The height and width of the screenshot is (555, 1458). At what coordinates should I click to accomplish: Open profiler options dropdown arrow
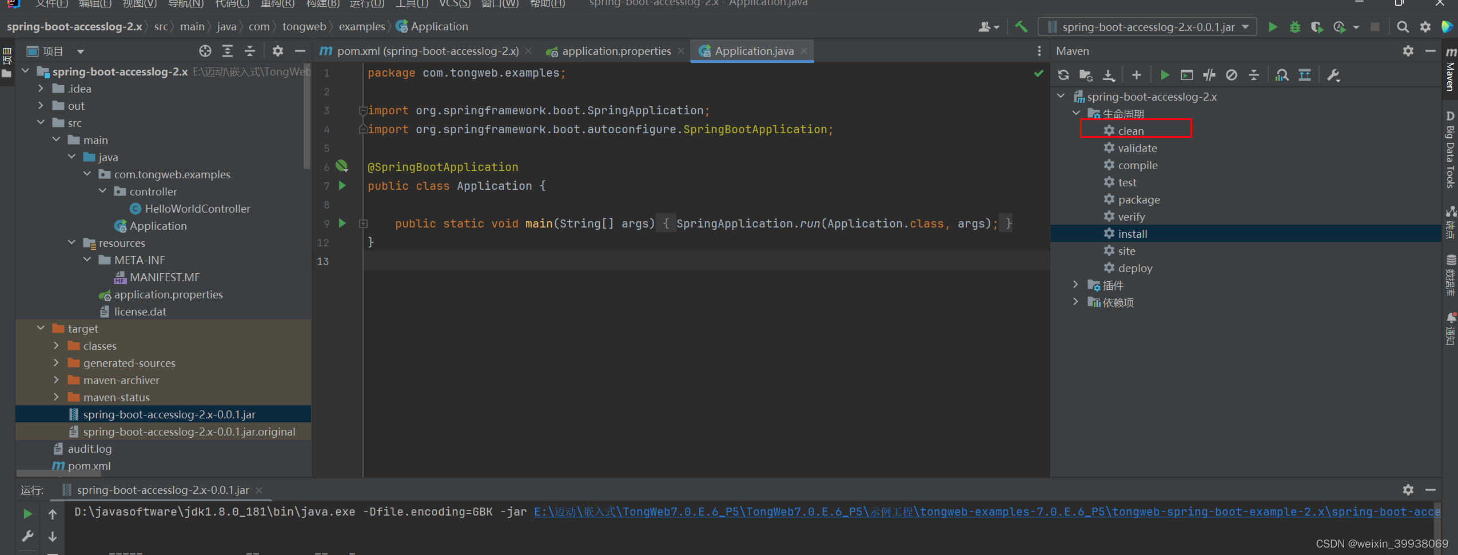(x=1356, y=27)
